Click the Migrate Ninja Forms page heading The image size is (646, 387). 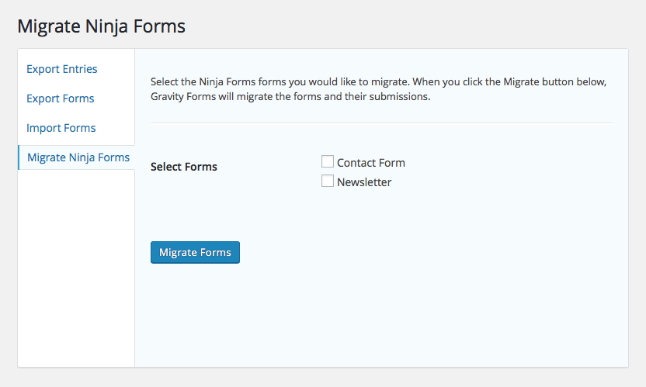pos(102,26)
